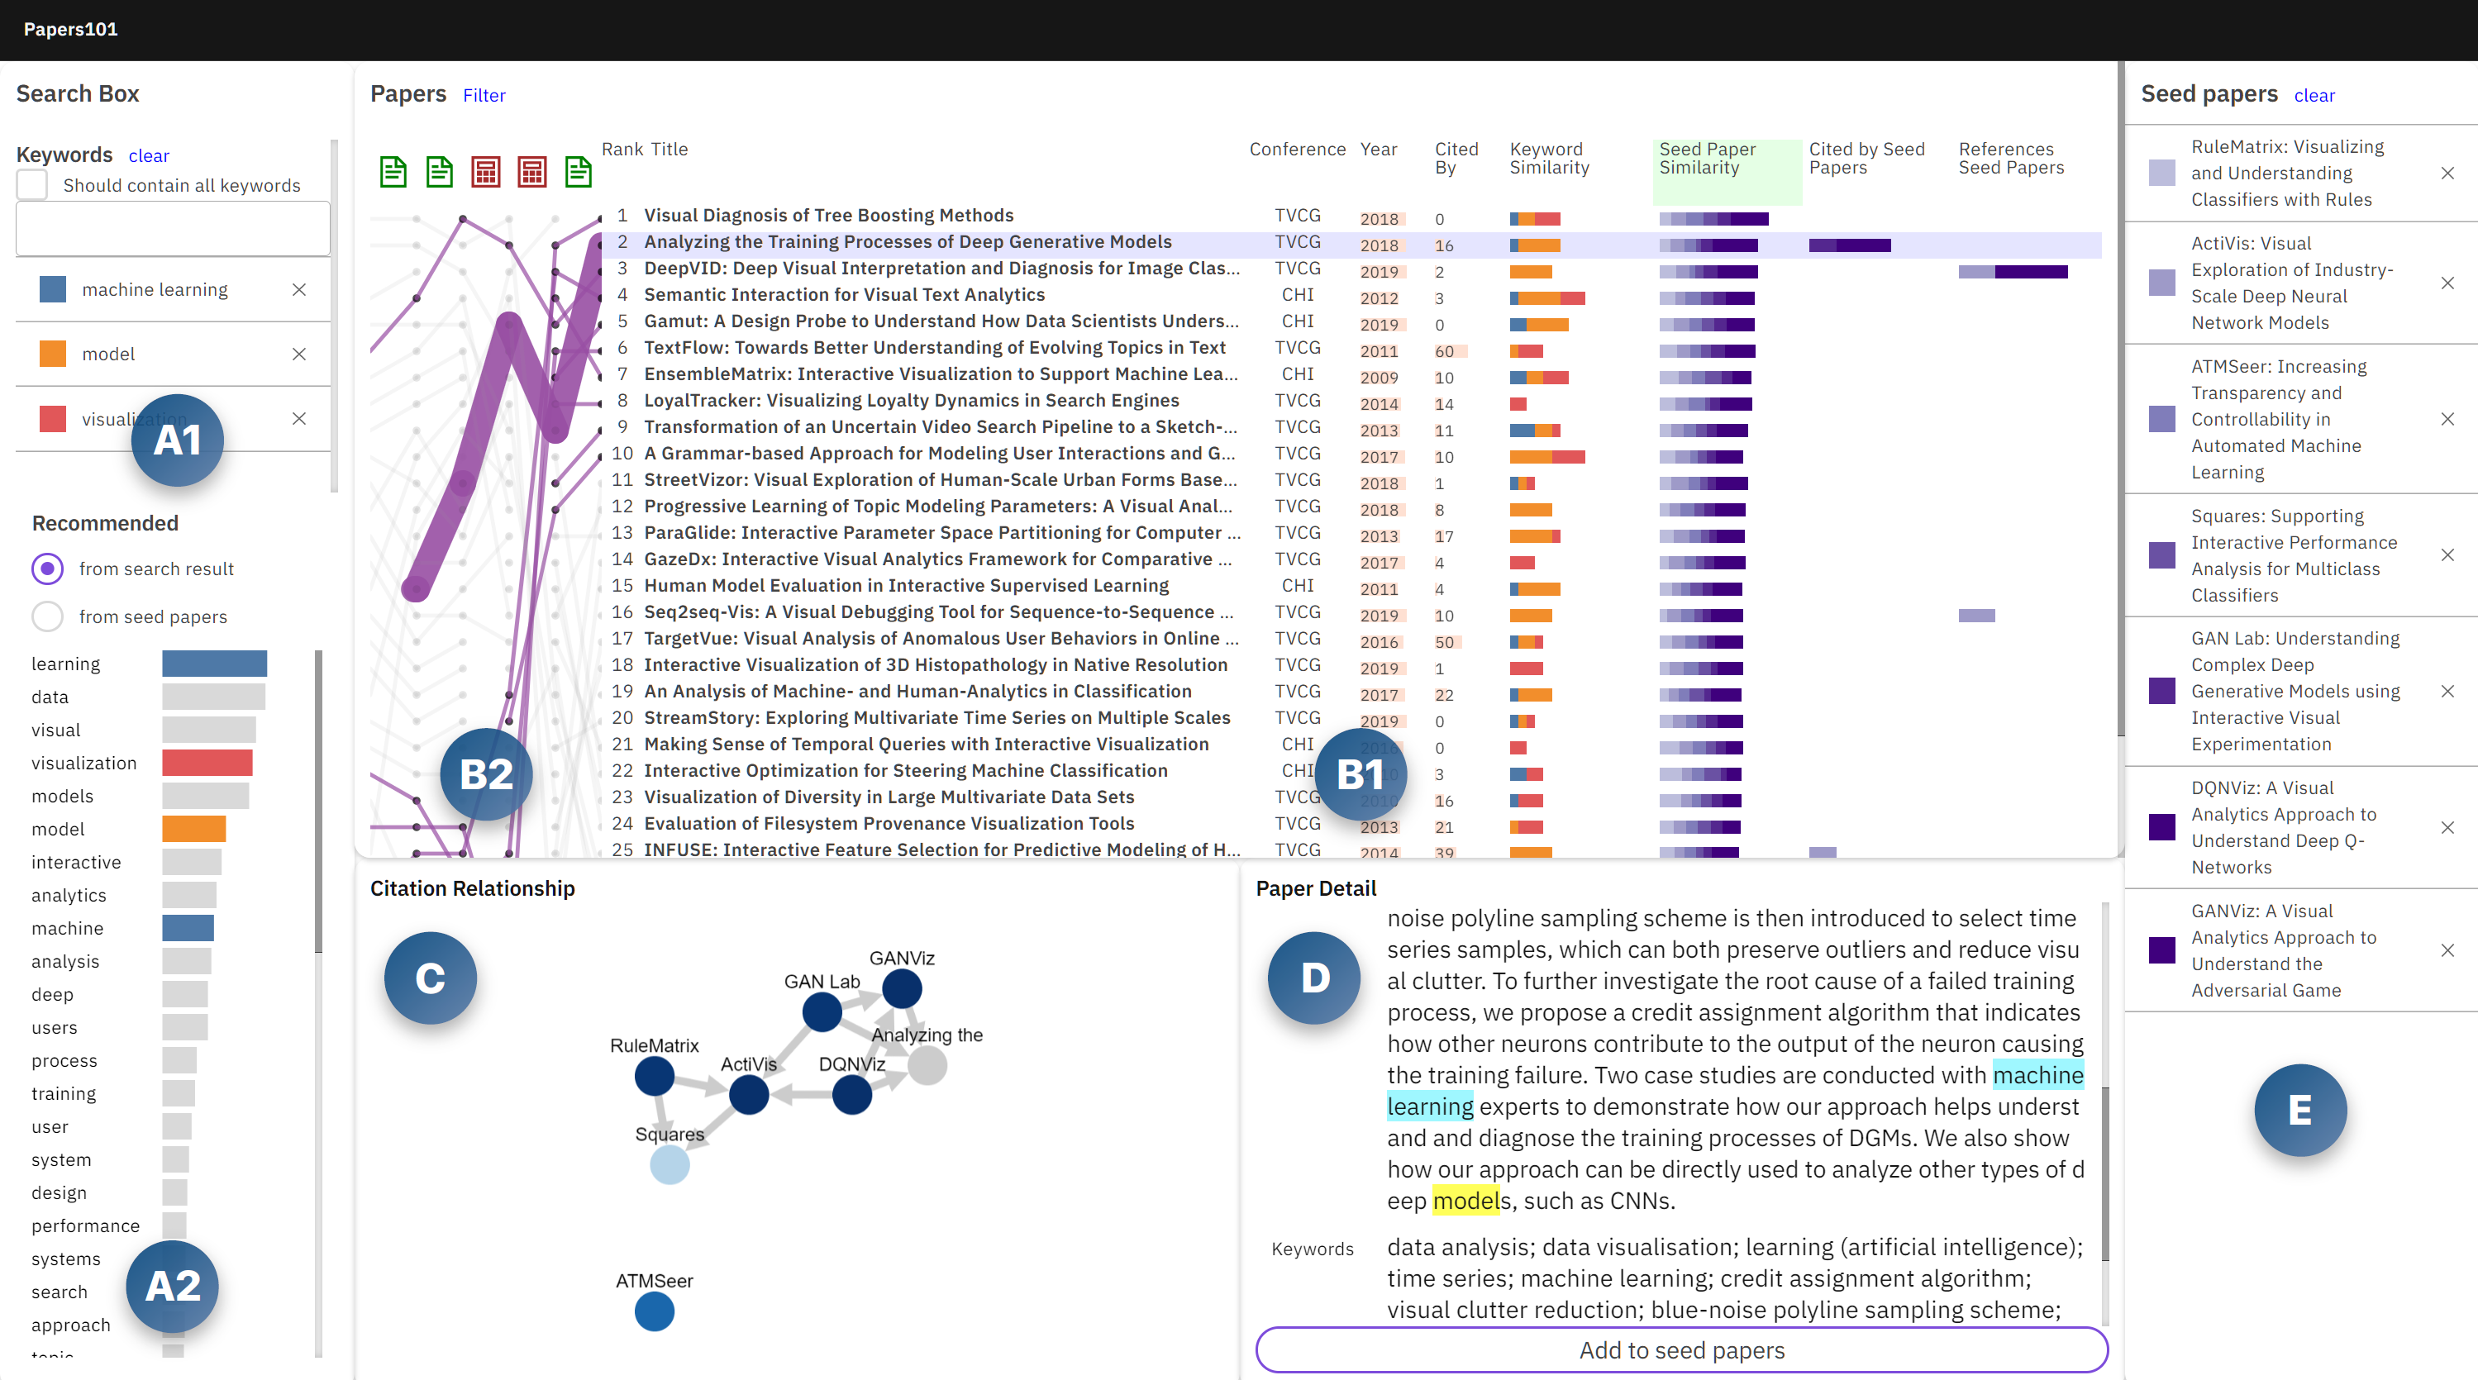Click the RuleMatrix node in citation graph
Viewport: 2478px width, 1380px height.
tap(654, 1076)
